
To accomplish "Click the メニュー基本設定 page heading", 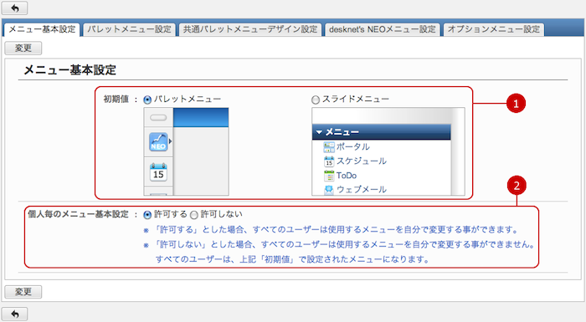I will coord(69,70).
